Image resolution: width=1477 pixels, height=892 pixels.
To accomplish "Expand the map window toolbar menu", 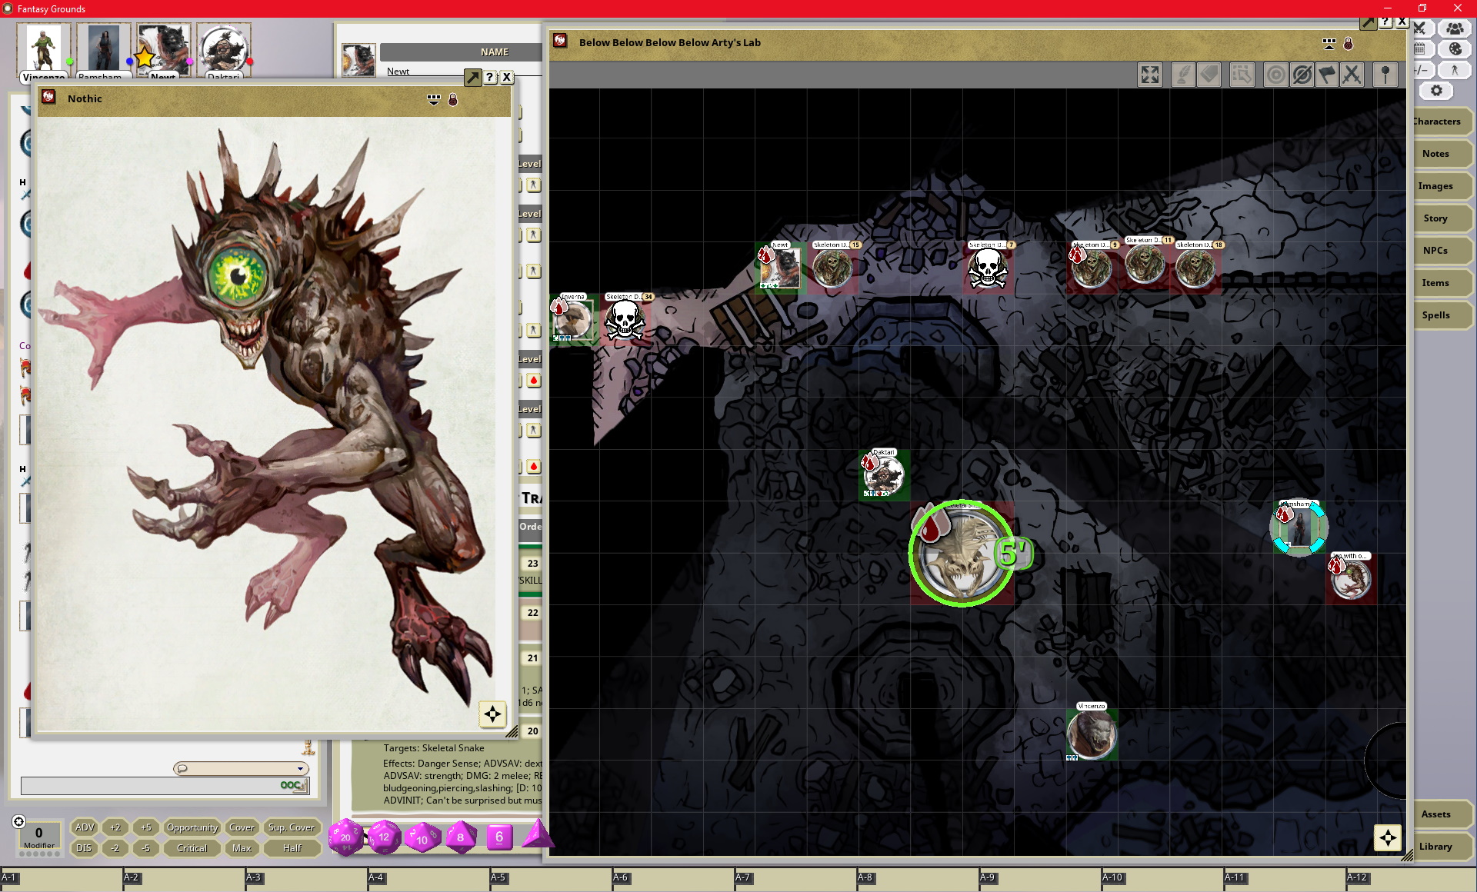I will [1329, 44].
